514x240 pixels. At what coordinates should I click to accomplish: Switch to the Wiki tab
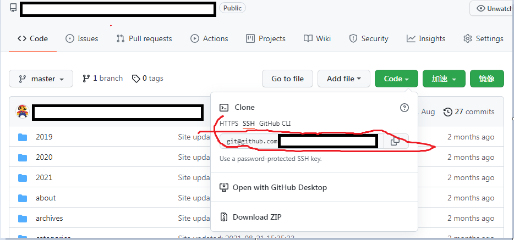[318, 38]
